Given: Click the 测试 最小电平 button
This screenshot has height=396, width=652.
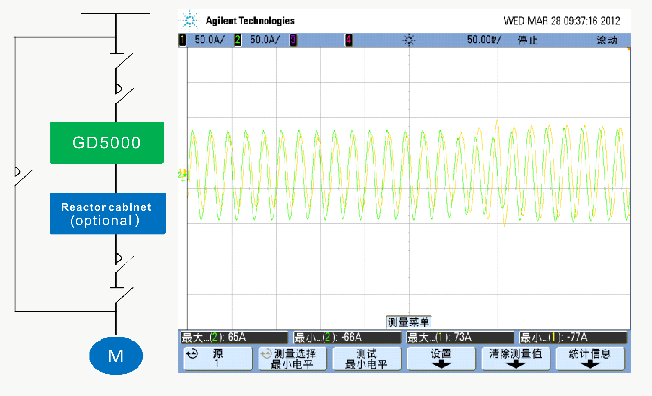Looking at the screenshot, I should click(x=367, y=359).
